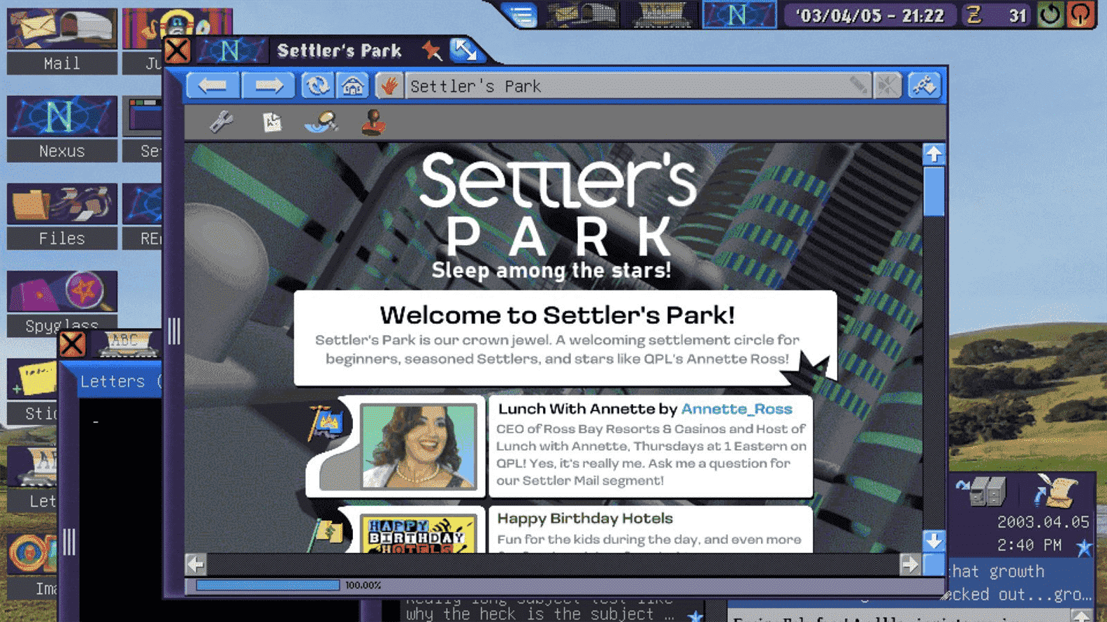The height and width of the screenshot is (622, 1107).
Task: Open Annette Ross portrait thumbnail
Action: 419,446
